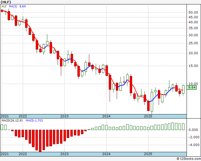Click the (HLF) chart title
This screenshot has height=161, width=201.
point(6,2)
